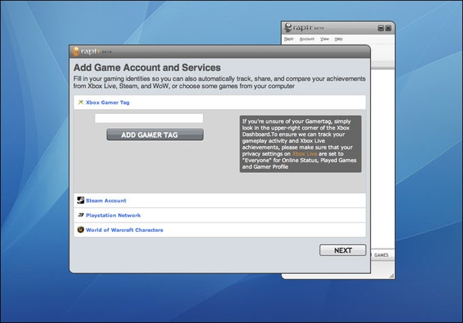The height and width of the screenshot is (323, 463).
Task: Click the Playstation Network logo icon
Action: point(80,215)
